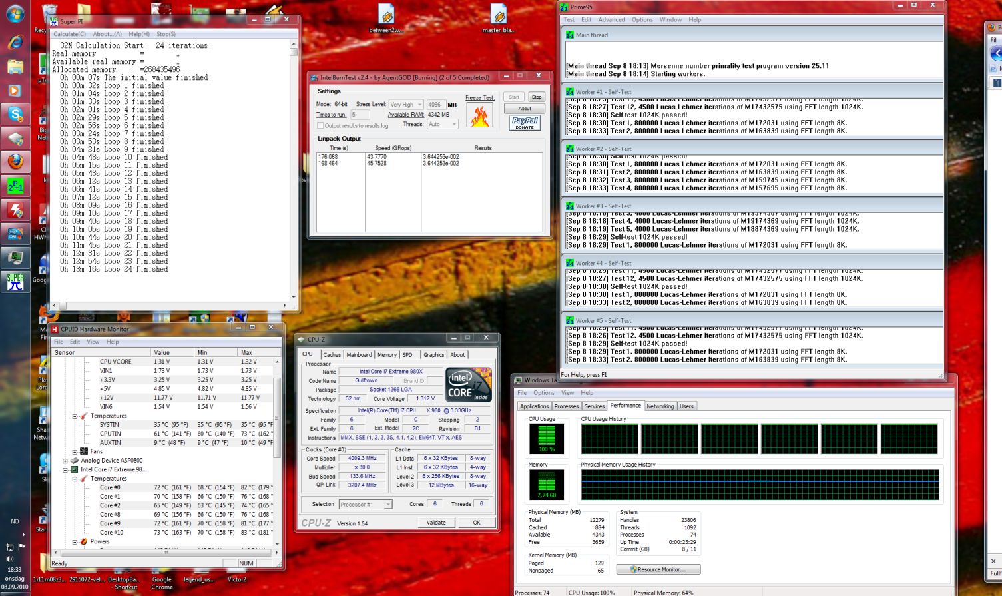
Task: Click the Worker #3 Self-Test window icon
Action: (570, 206)
